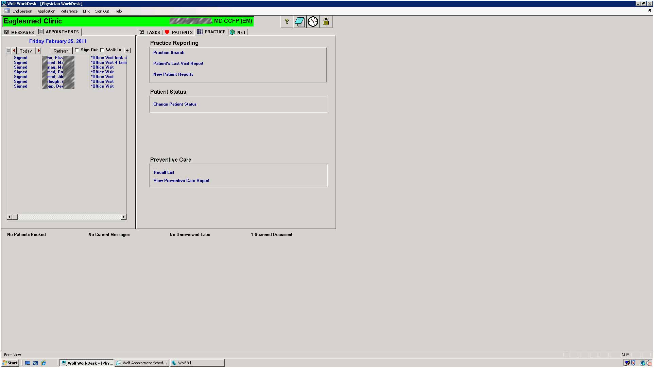
Task: Open the Practice Search link
Action: tap(169, 53)
